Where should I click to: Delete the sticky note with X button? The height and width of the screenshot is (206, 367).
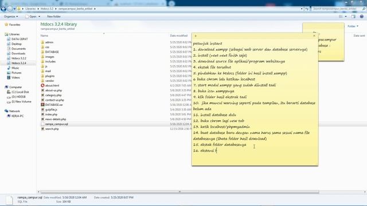click(314, 35)
